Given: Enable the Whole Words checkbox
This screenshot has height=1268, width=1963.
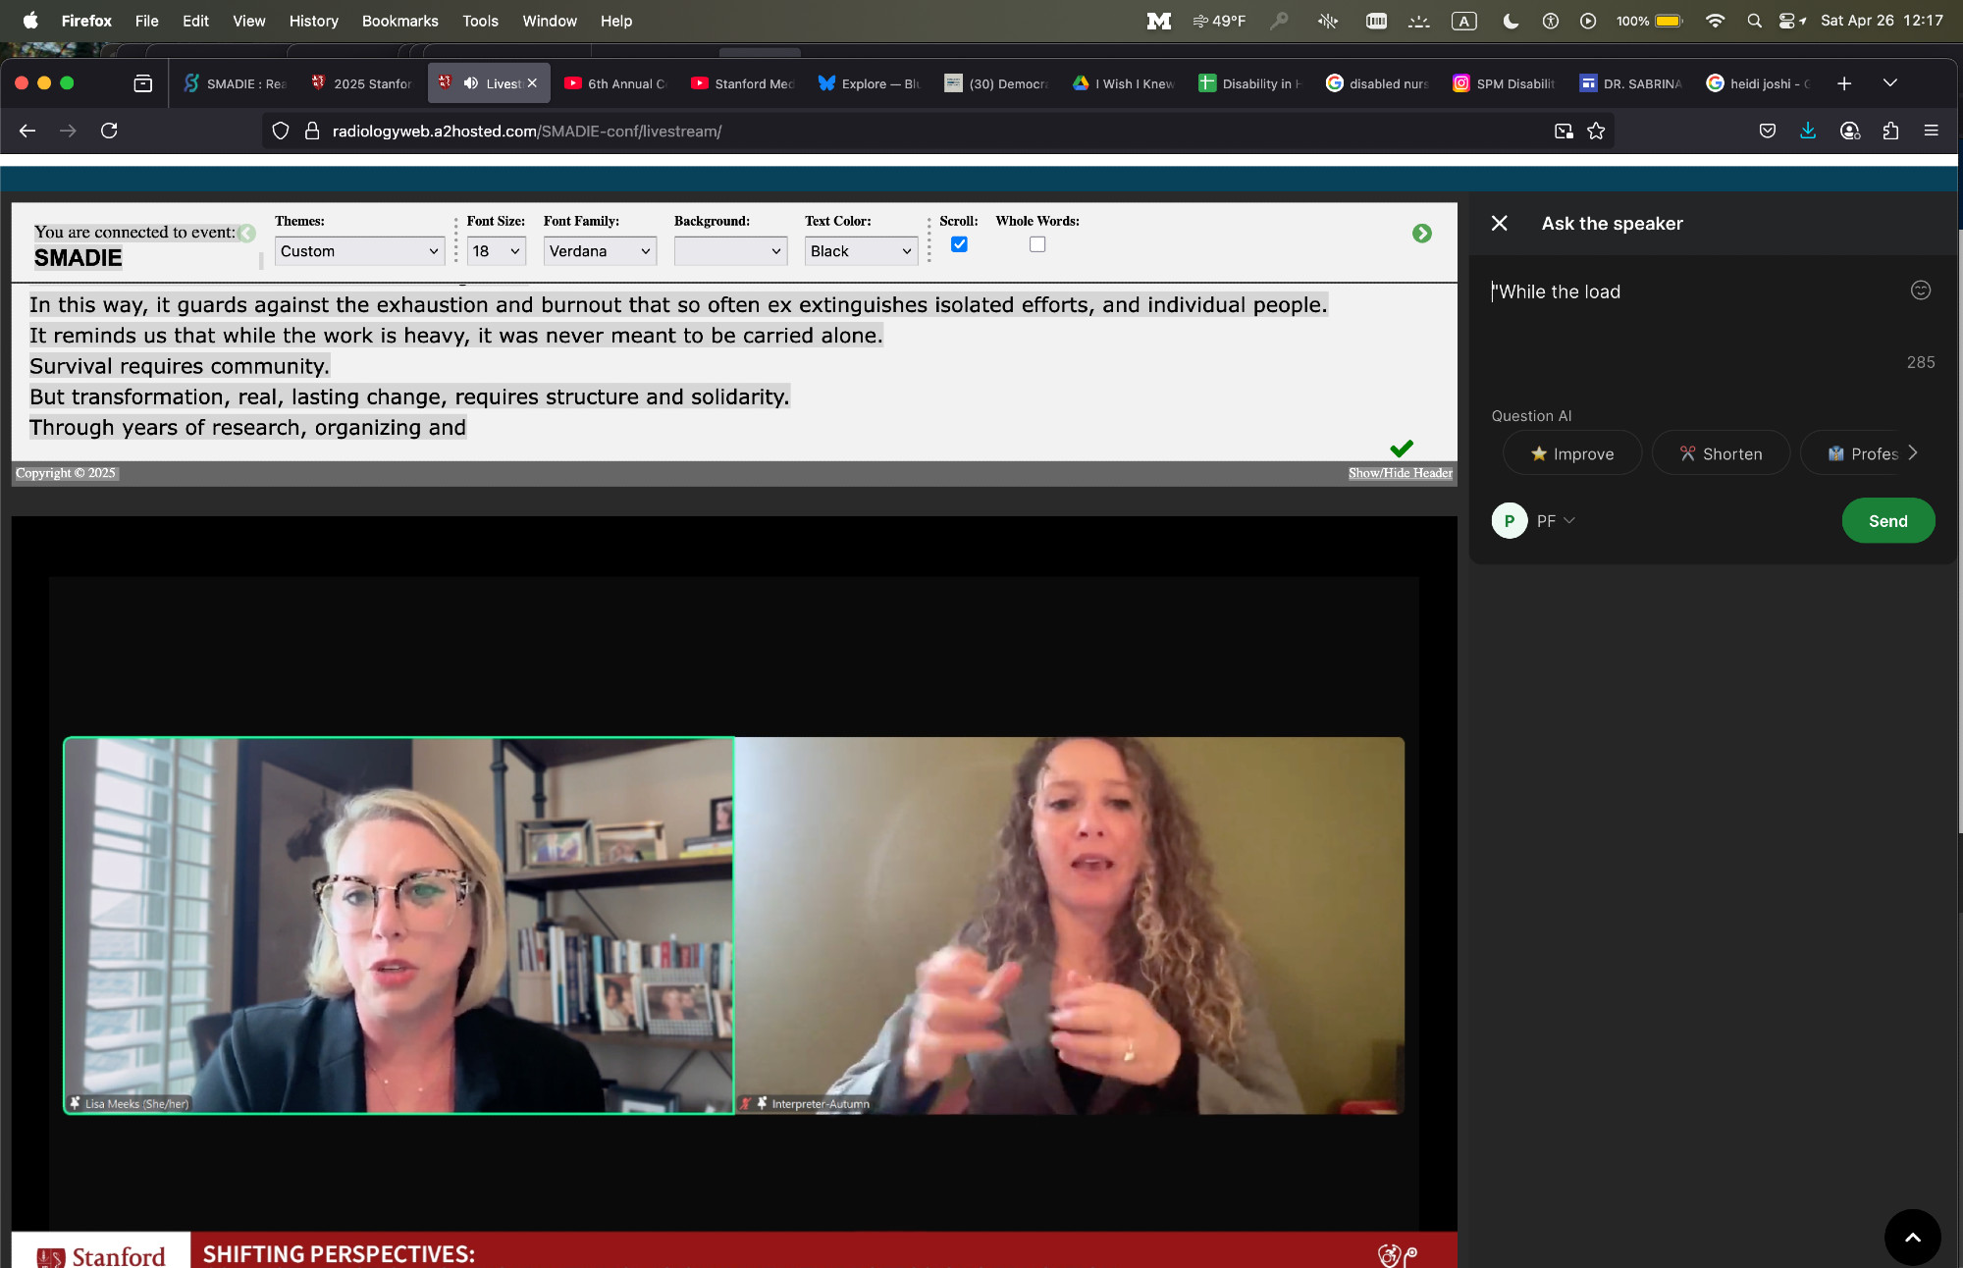Looking at the screenshot, I should (1037, 244).
